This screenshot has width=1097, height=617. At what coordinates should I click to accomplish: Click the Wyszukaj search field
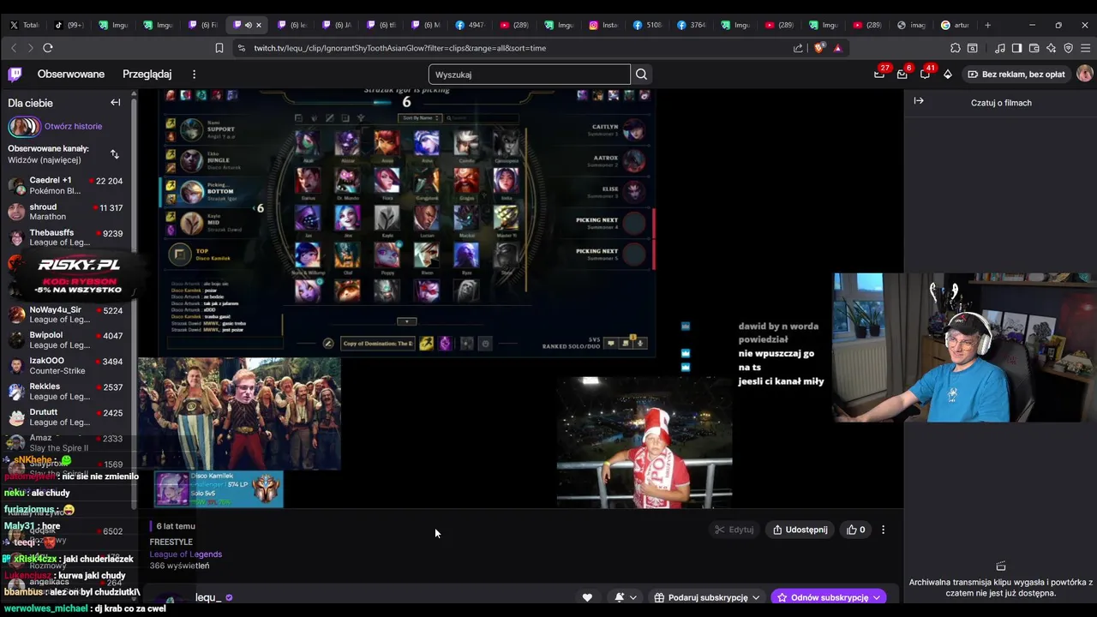[x=529, y=75]
